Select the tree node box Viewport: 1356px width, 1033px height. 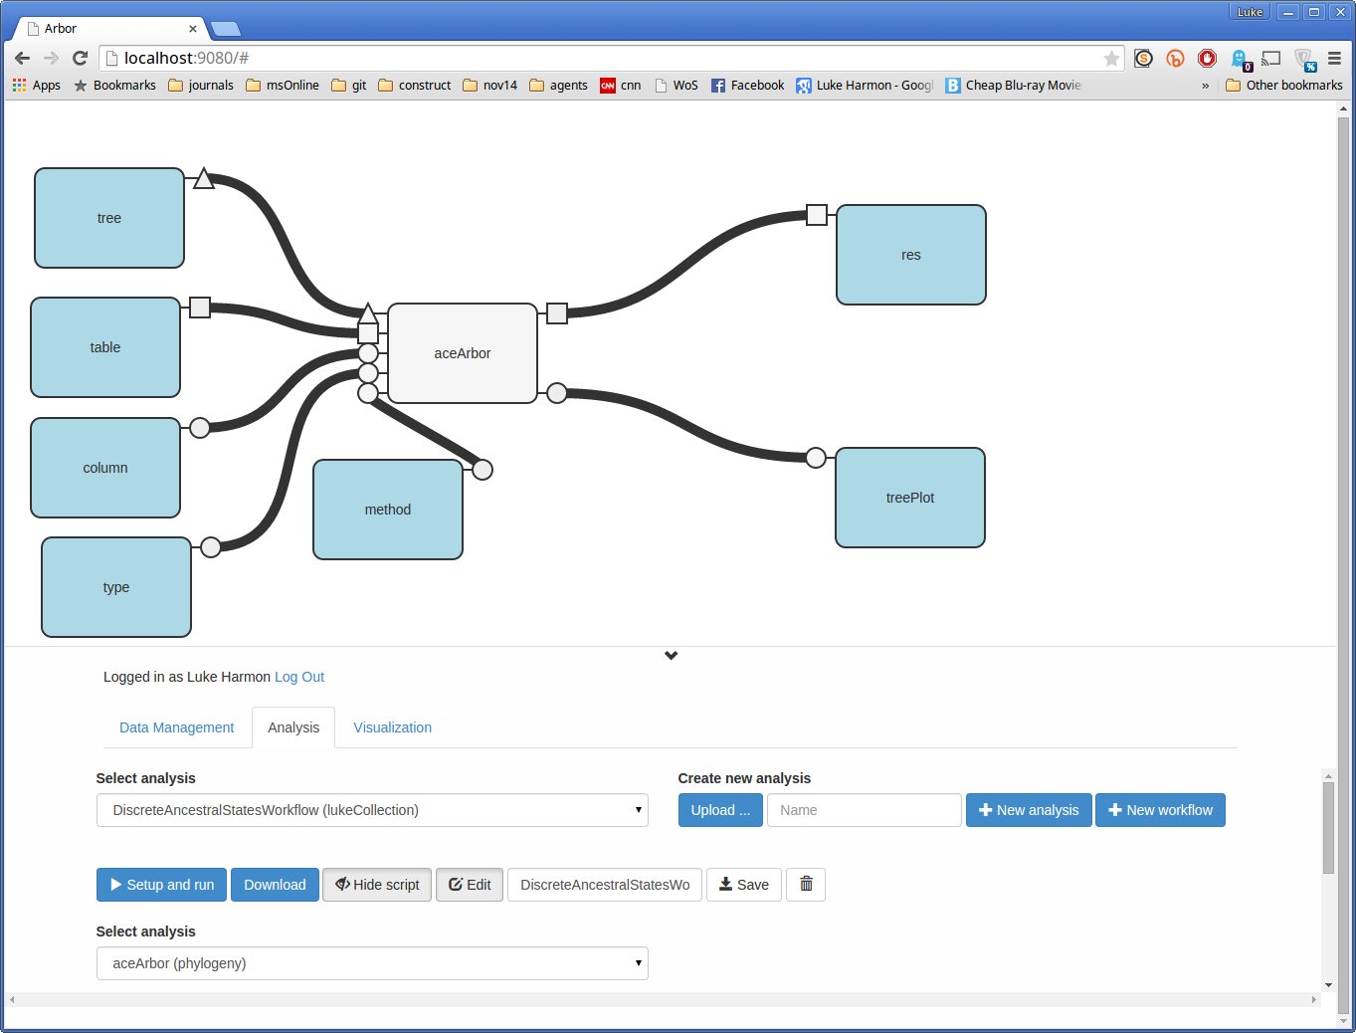[109, 218]
